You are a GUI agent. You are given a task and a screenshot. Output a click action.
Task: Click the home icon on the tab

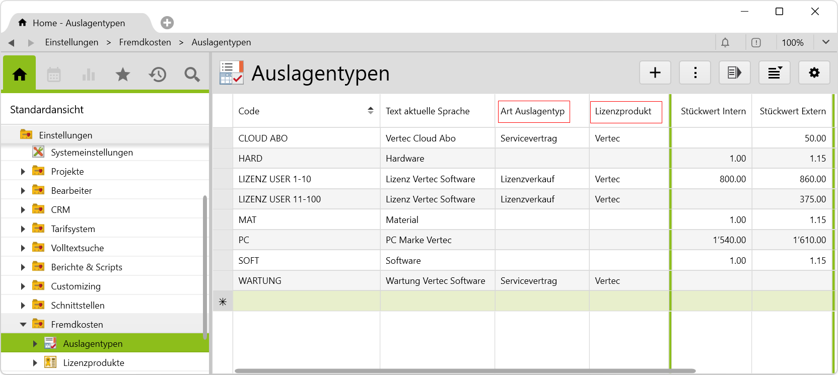tap(22, 23)
